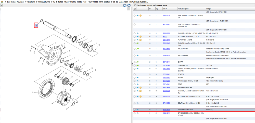This screenshot has width=255, height=123.
Task: Click the green arrow icon for AXLE CARRIER 435215A1
Action: pyautogui.click(x=138, y=49)
